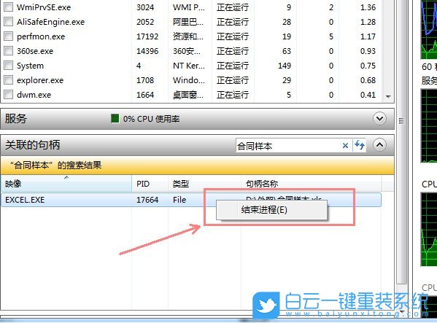Click the NT Ker... description cell
The width and height of the screenshot is (437, 323).
(189, 66)
